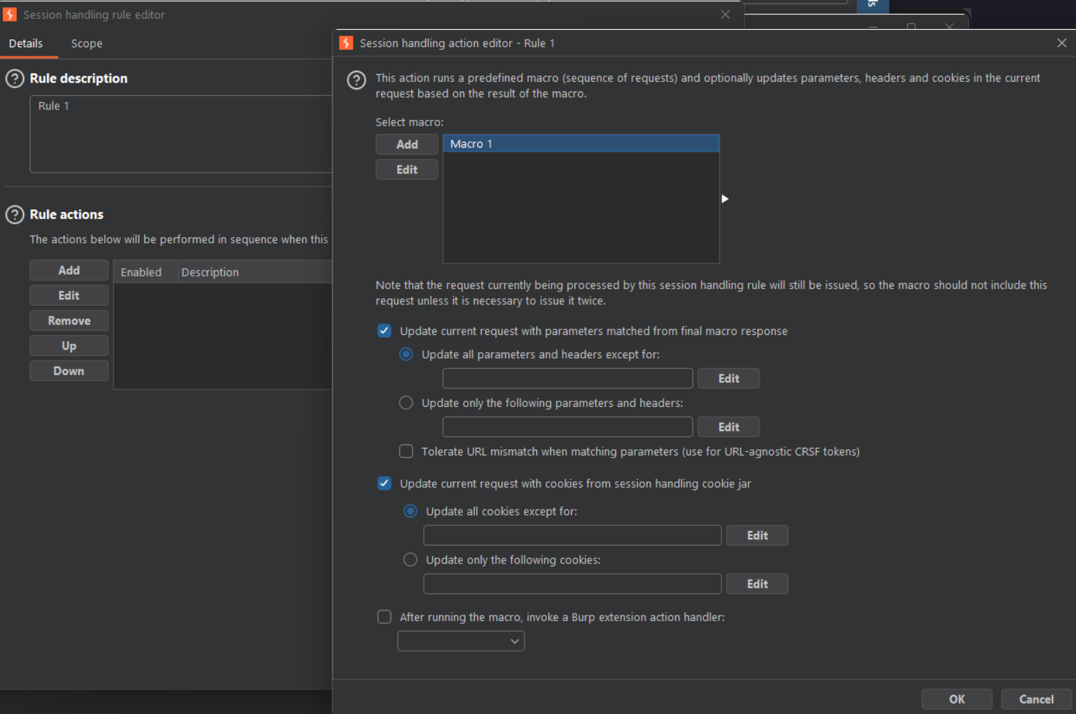Viewport: 1076px width, 714px height.
Task: Click OK to confirm the action
Action: tap(957, 699)
